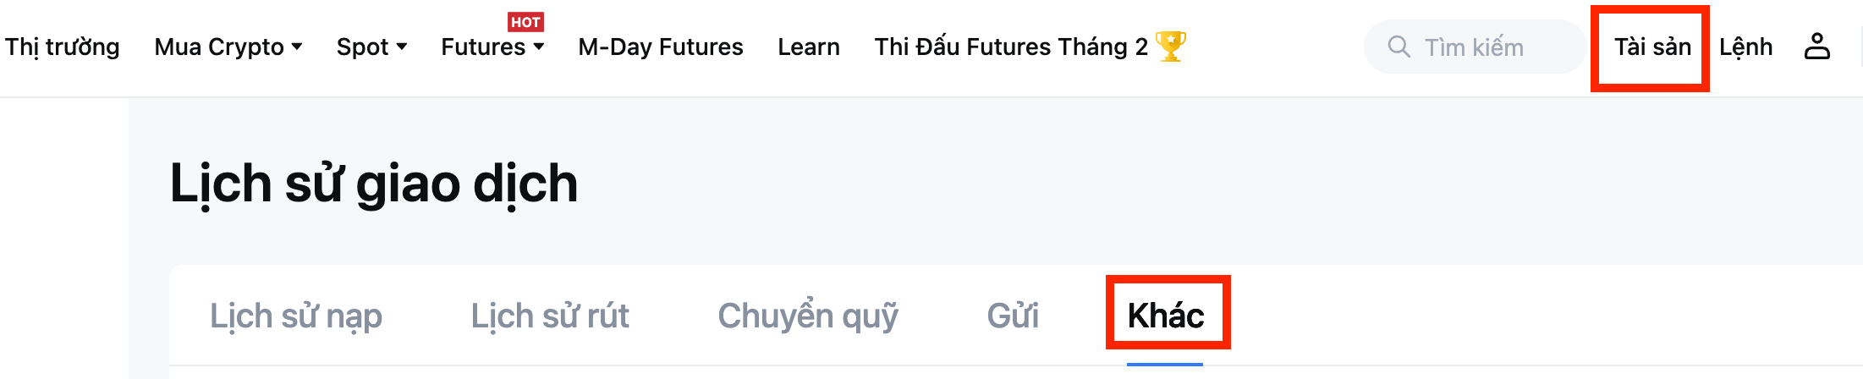The height and width of the screenshot is (379, 1863).
Task: Open Thi Đấu Futures Tháng 2 link
Action: tap(1011, 47)
